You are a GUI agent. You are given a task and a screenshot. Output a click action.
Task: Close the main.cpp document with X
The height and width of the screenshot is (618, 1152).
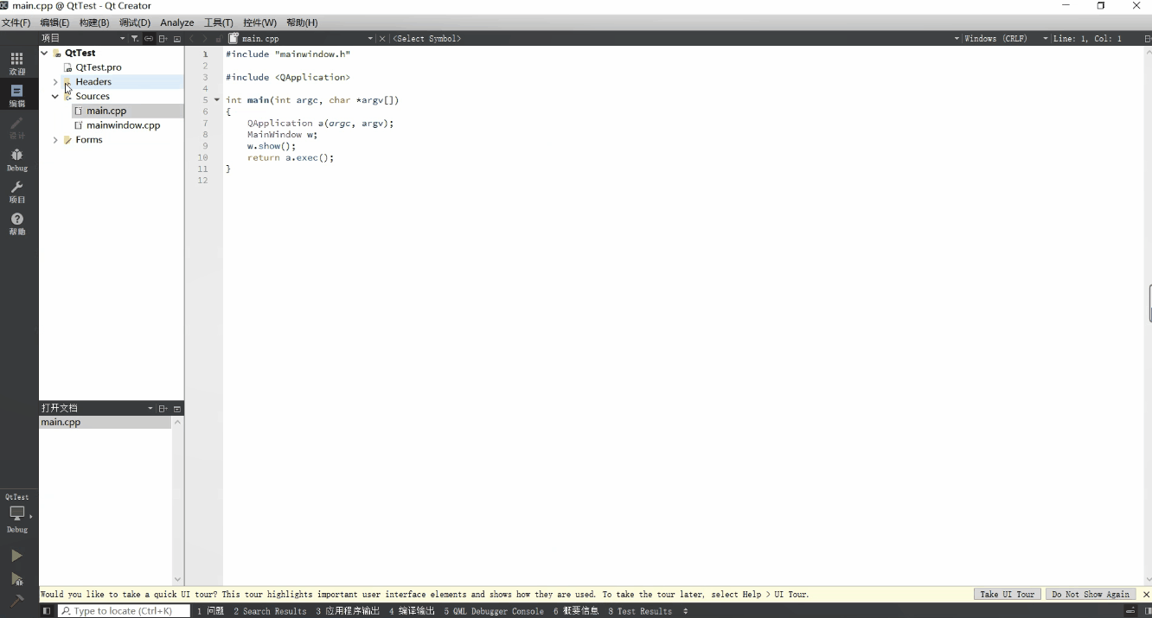382,39
